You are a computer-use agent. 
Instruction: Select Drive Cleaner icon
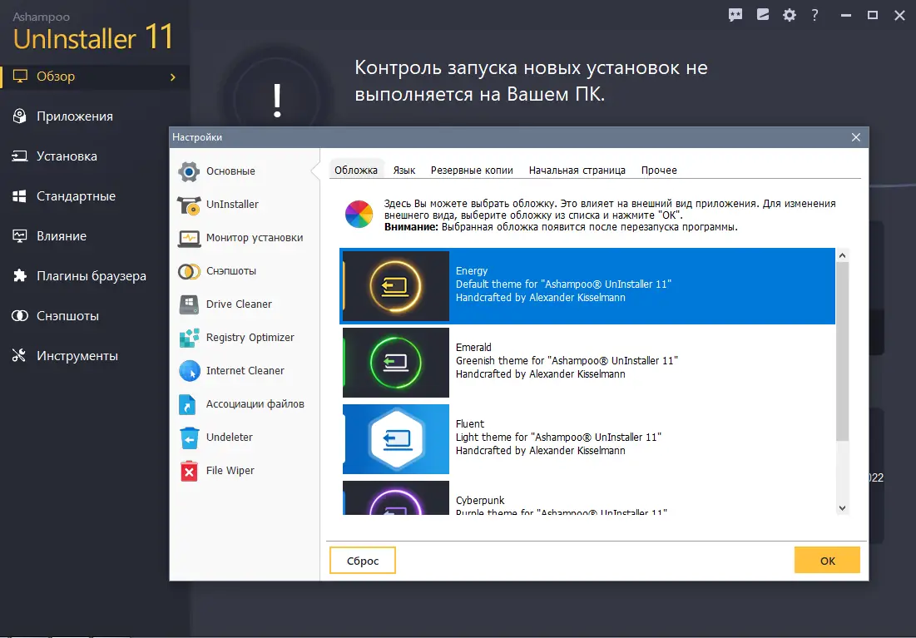click(x=189, y=304)
